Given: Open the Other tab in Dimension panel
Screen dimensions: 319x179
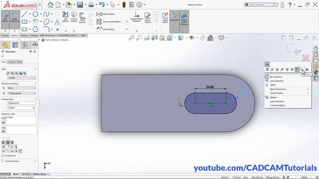Looking at the screenshot, I should (19, 62).
